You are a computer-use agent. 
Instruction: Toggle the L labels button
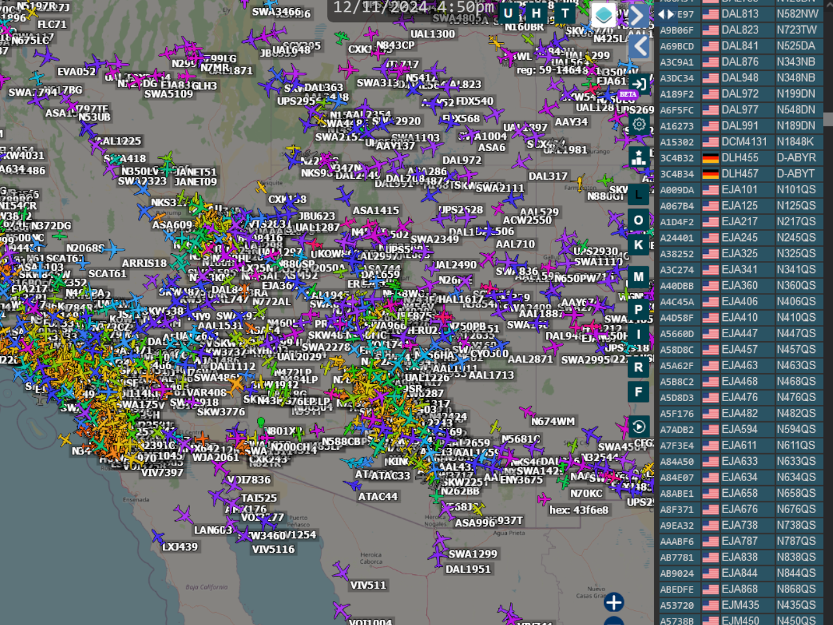click(638, 195)
